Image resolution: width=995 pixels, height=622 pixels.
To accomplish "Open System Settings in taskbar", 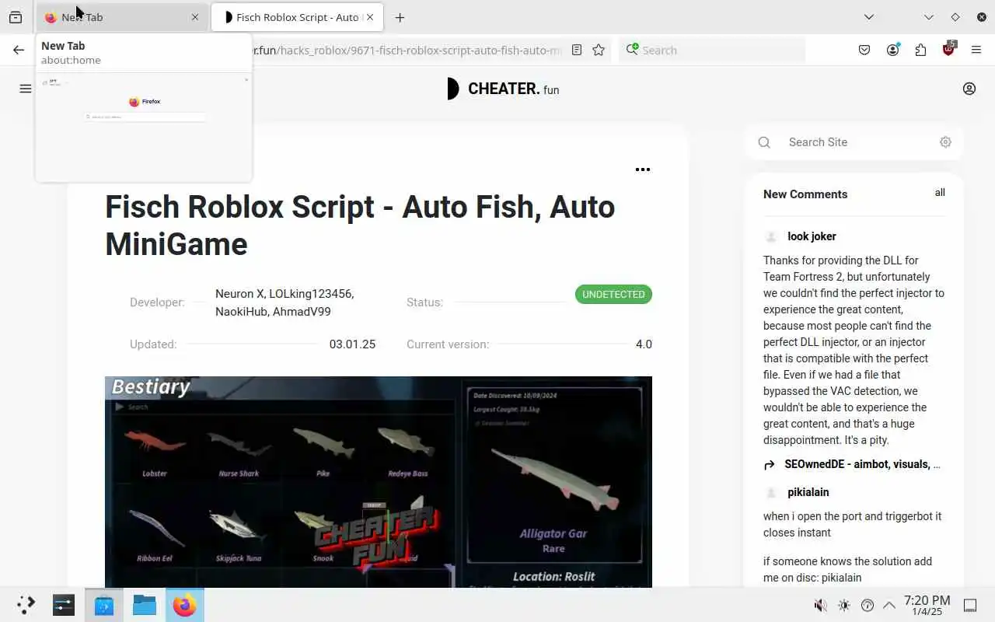I will coord(64,605).
